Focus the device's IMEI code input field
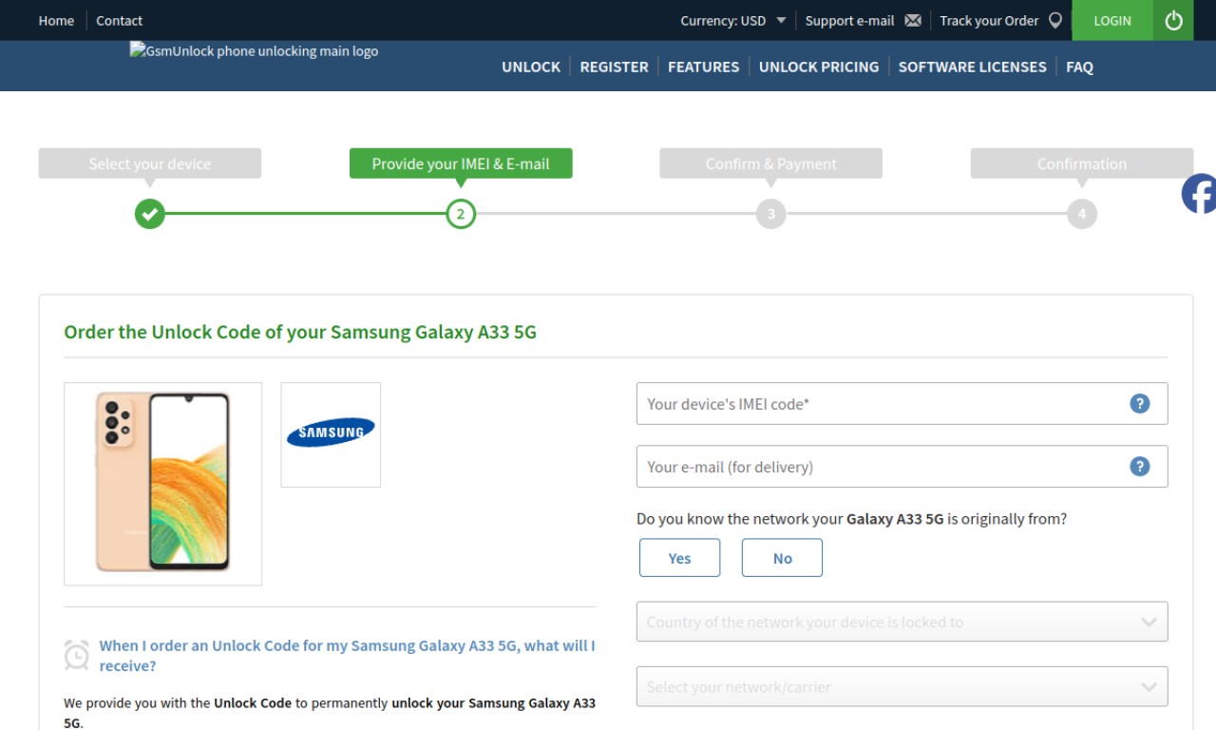The height and width of the screenshot is (730, 1216). coord(902,404)
